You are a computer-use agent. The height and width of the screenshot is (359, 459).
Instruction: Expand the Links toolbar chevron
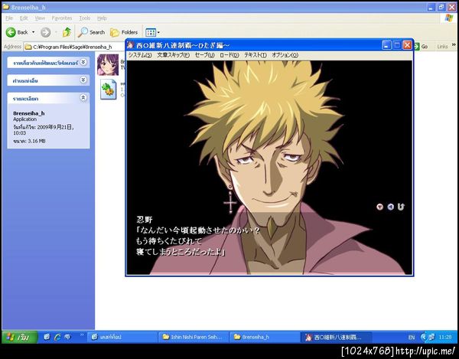tap(454, 45)
